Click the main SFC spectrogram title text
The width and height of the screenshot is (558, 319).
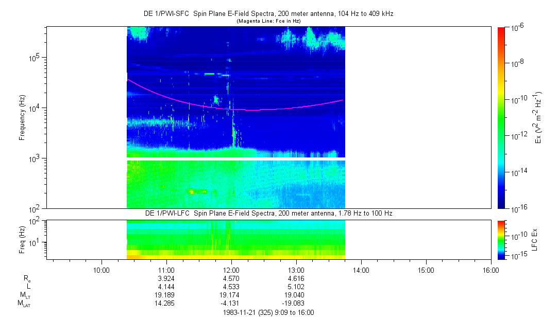point(268,14)
